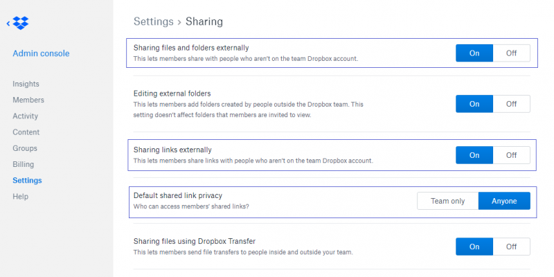This screenshot has height=277, width=554.
Task: Open the Groups page
Action: click(x=25, y=148)
